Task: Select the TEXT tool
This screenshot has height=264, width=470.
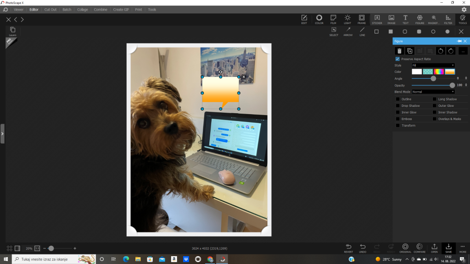Action: click(x=405, y=19)
